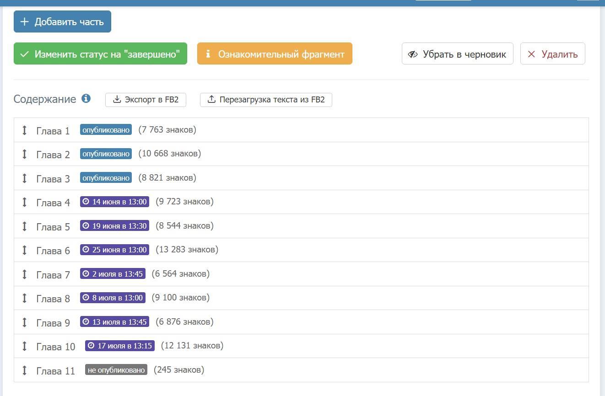Click the Экспорт в FB2 button
Viewport: 605px width, 396px height.
coord(146,100)
